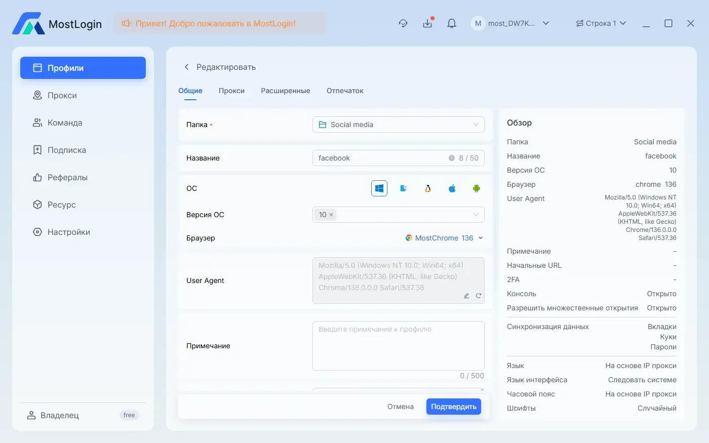This screenshot has height=443, width=709.
Task: Expand the MostChrome 136 browser selector
Action: 444,238
